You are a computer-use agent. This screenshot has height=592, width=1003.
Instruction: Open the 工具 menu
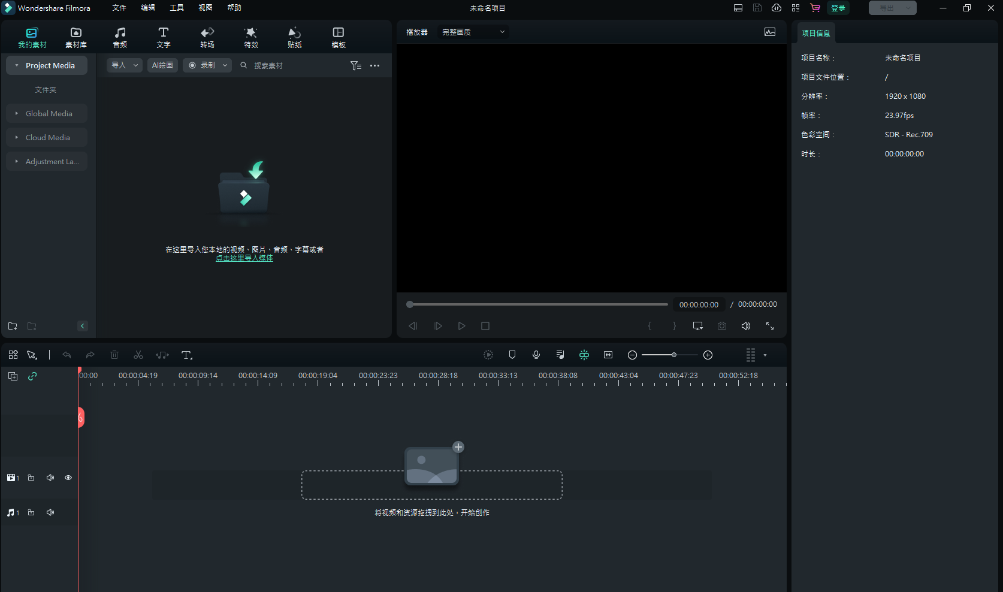tap(177, 8)
